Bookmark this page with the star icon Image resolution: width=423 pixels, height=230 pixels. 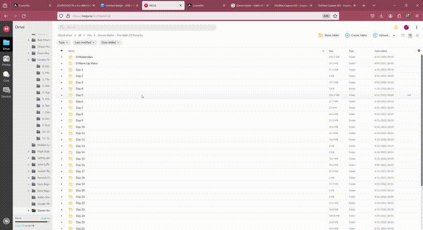click(335, 16)
